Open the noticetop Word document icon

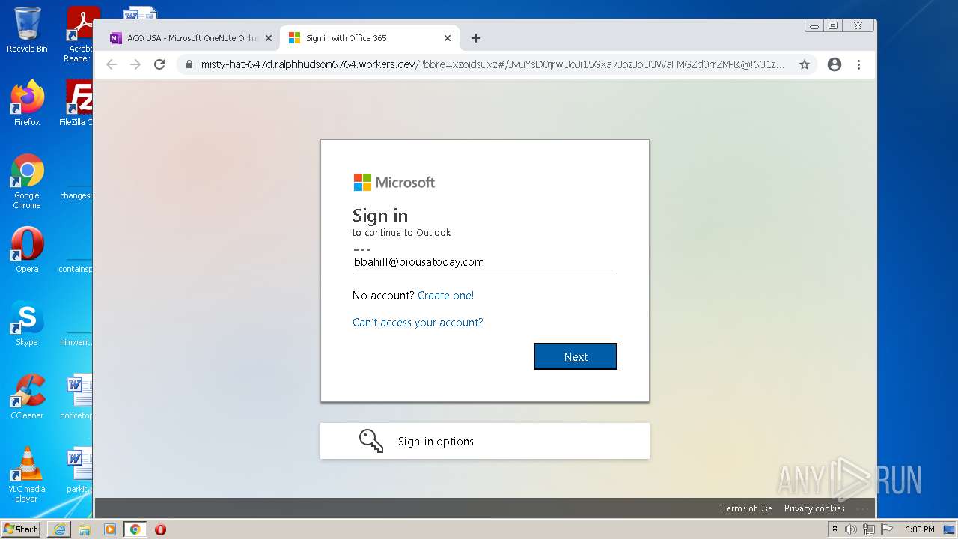click(77, 397)
